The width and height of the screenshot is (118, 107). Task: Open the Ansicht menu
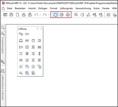(x=32, y=9)
